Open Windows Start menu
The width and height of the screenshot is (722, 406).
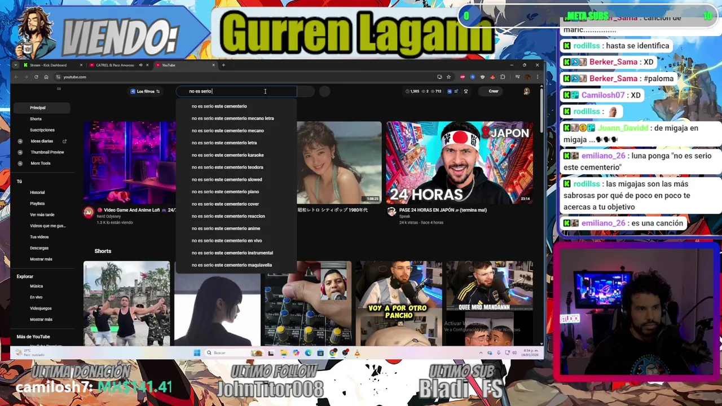click(x=197, y=353)
